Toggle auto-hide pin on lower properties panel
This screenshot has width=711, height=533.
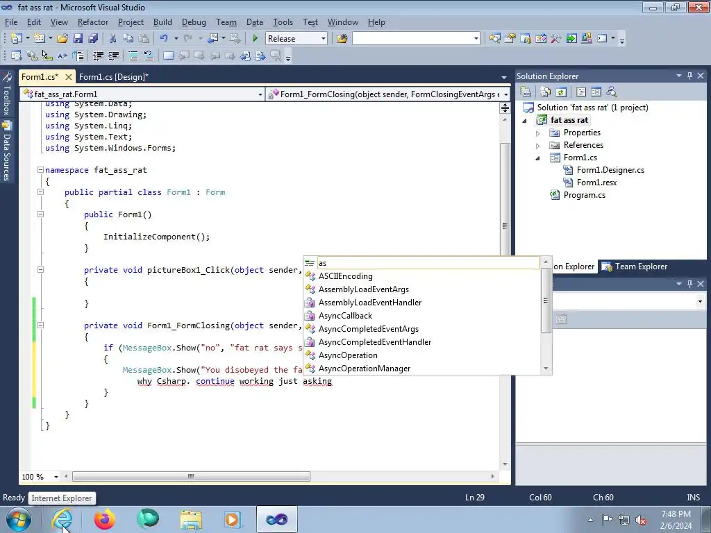689,284
